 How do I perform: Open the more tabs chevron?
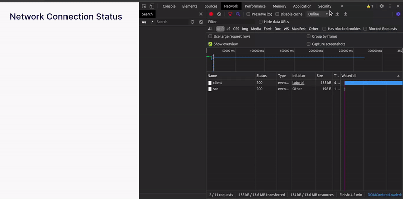click(342, 6)
